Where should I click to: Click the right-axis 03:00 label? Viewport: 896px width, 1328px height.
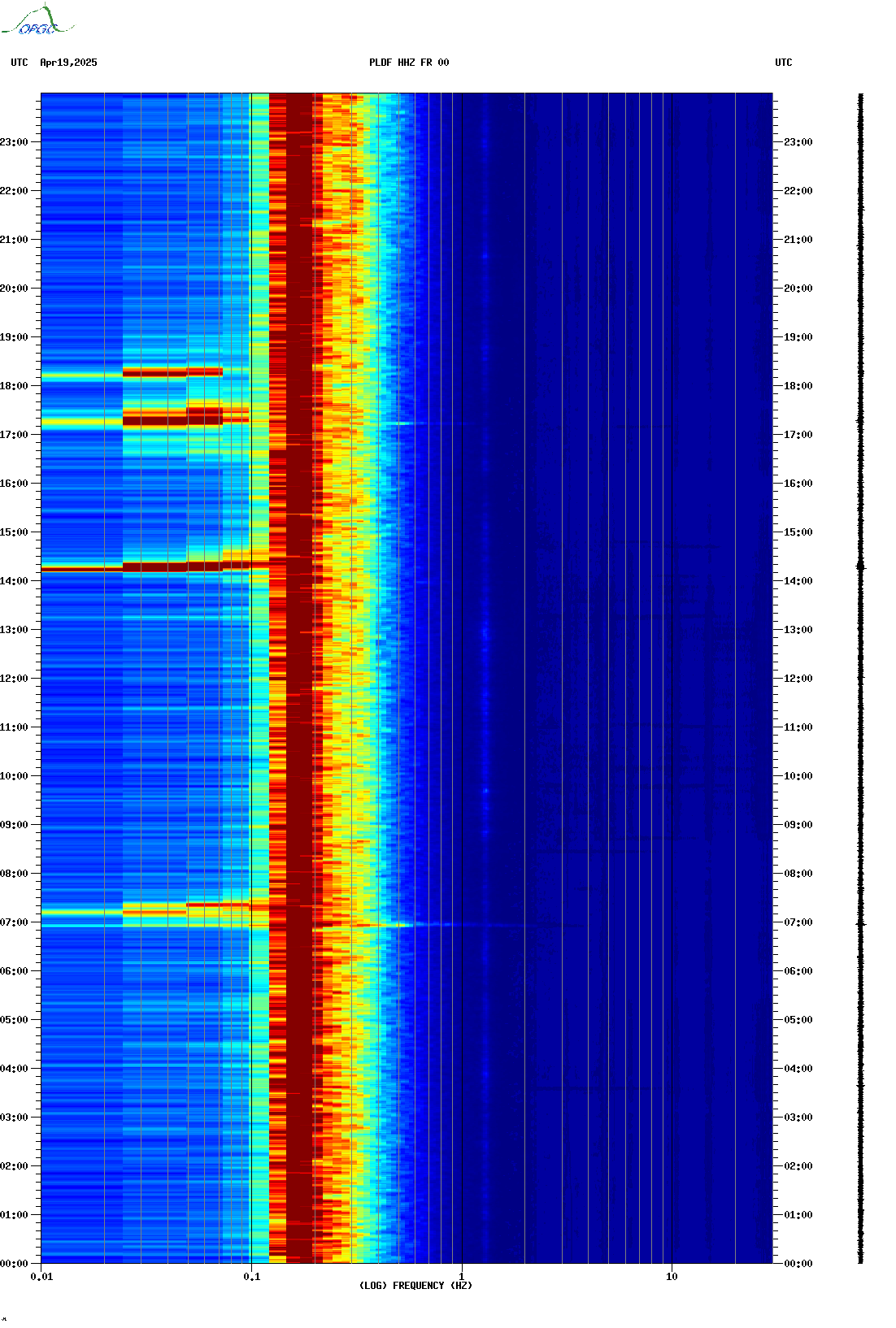point(798,1118)
